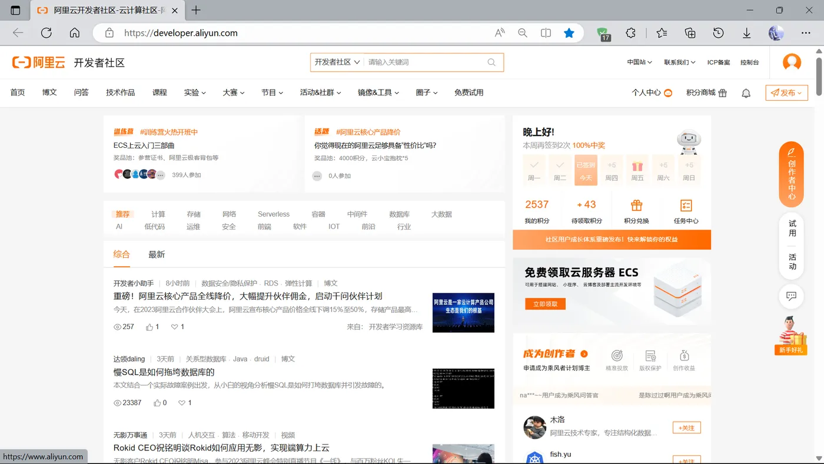Click the Aliyun logo in header

[x=38, y=62]
